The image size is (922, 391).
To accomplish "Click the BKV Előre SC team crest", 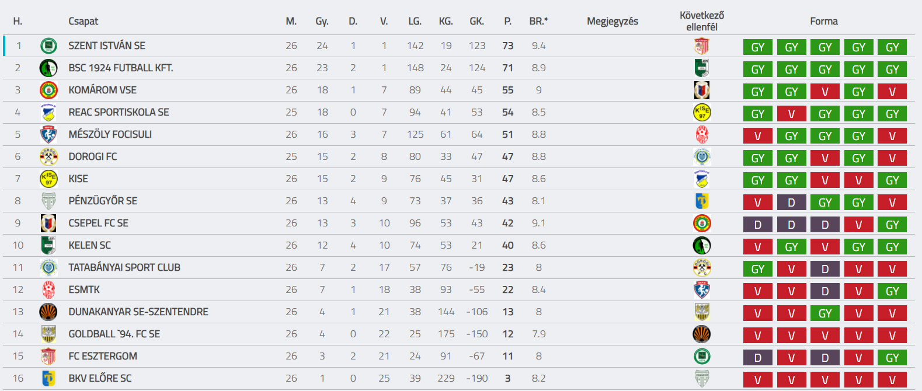I will (48, 378).
